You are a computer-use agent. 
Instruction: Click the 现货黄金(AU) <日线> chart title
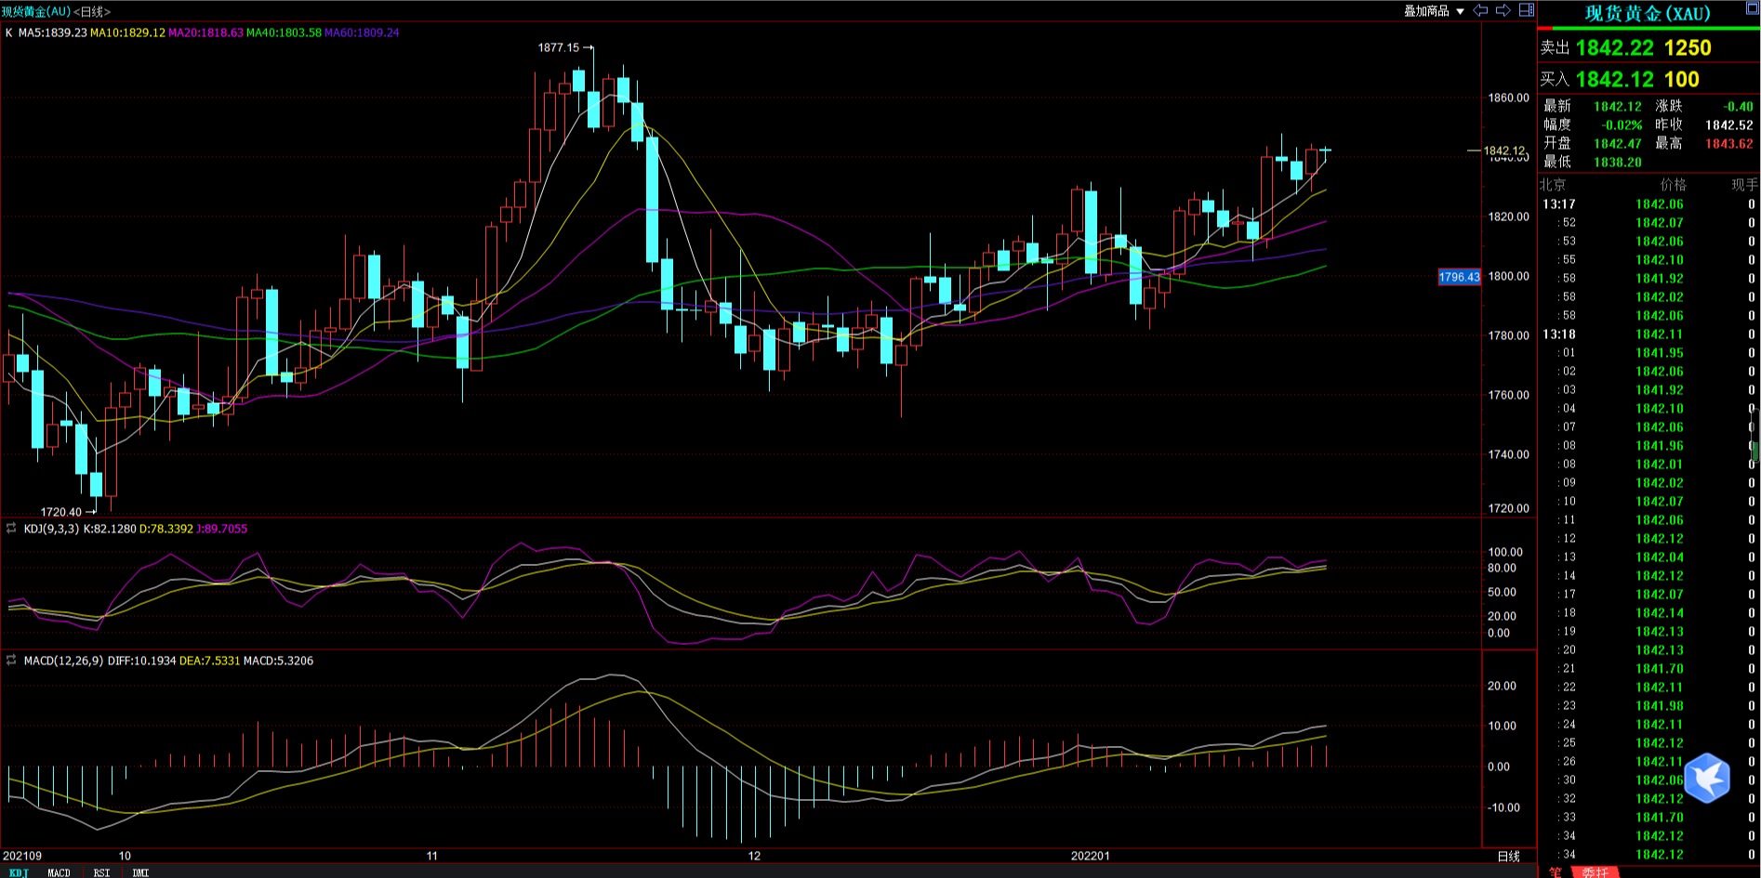[x=56, y=11]
